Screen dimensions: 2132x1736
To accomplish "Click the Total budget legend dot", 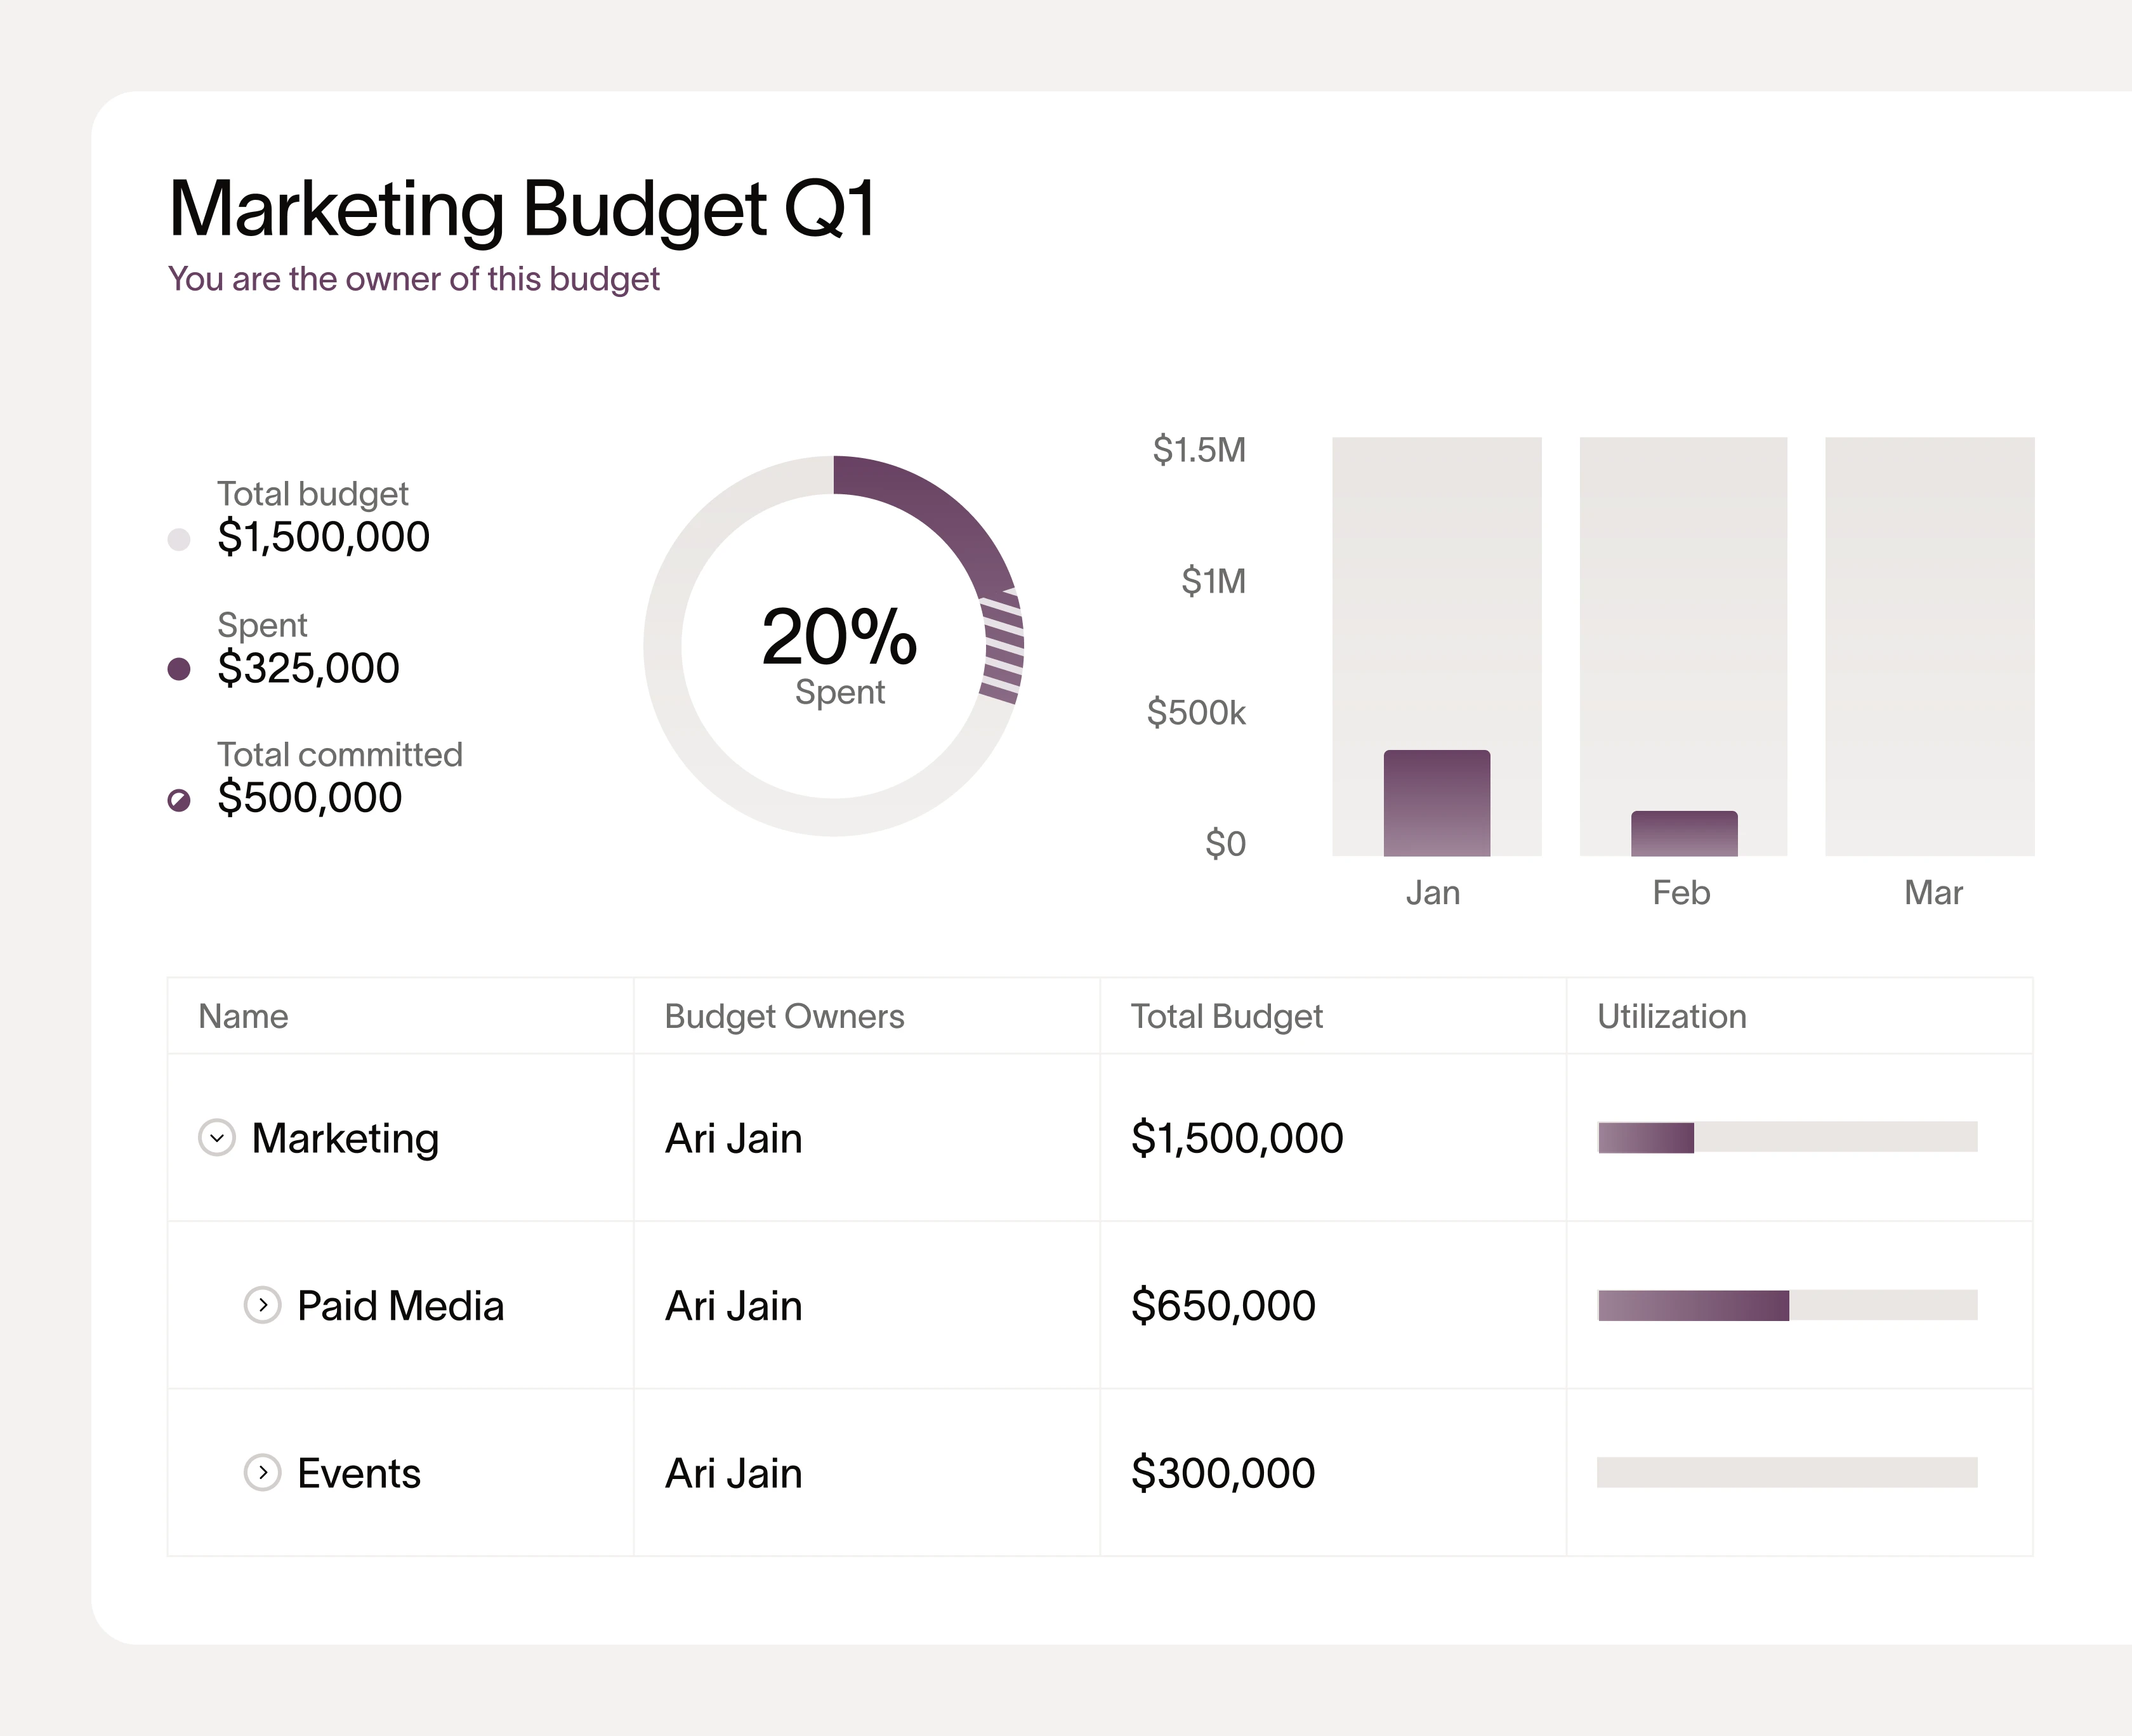I will coord(178,538).
